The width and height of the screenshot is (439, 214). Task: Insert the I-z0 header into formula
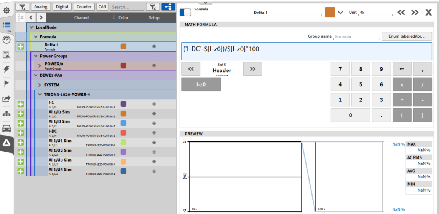tap(201, 84)
